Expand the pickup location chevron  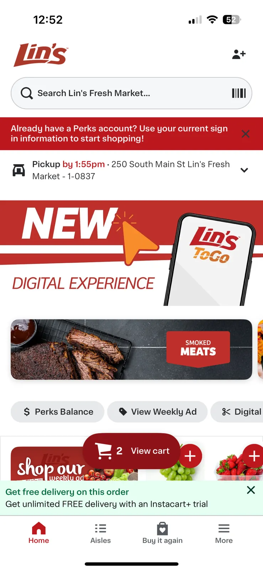244,170
